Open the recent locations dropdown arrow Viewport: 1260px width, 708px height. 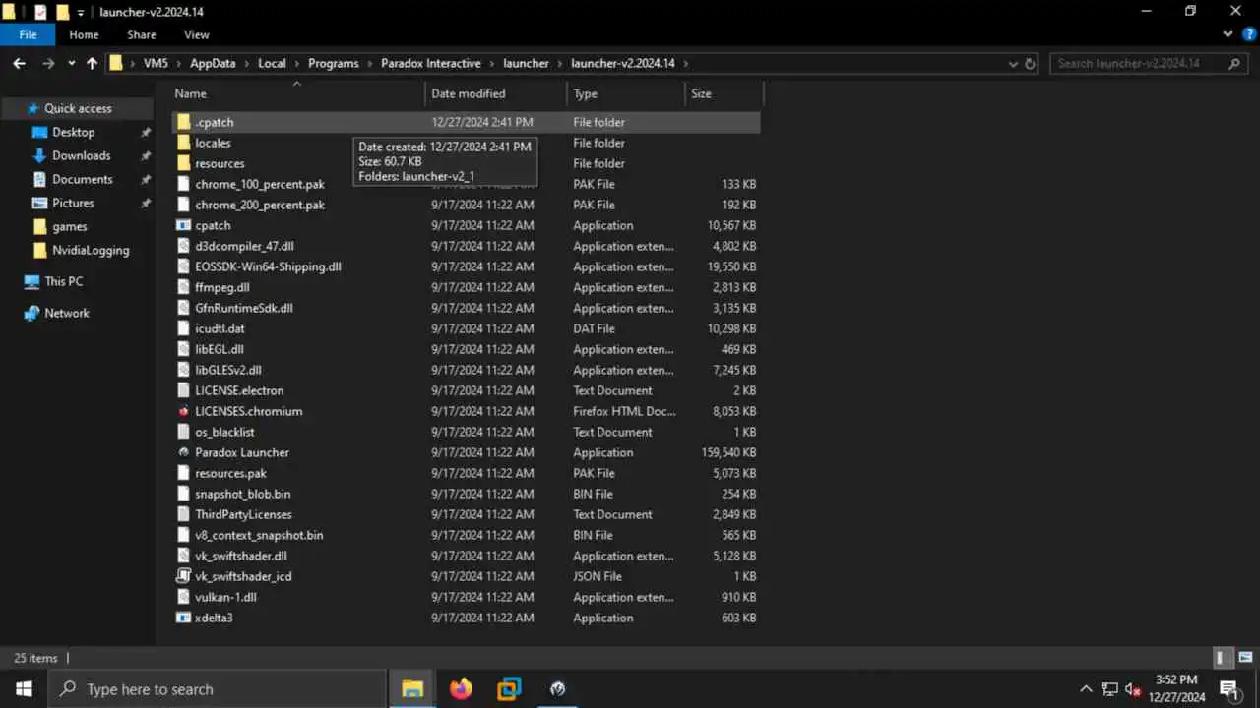[71, 63]
